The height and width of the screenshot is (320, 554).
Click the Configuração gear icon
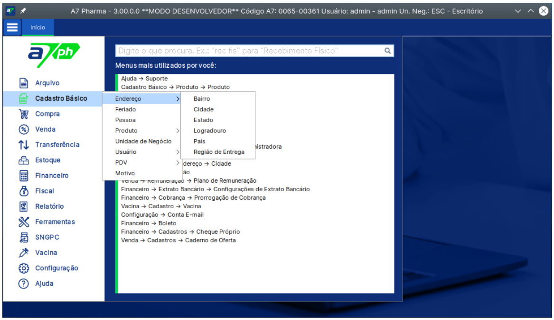coord(24,268)
